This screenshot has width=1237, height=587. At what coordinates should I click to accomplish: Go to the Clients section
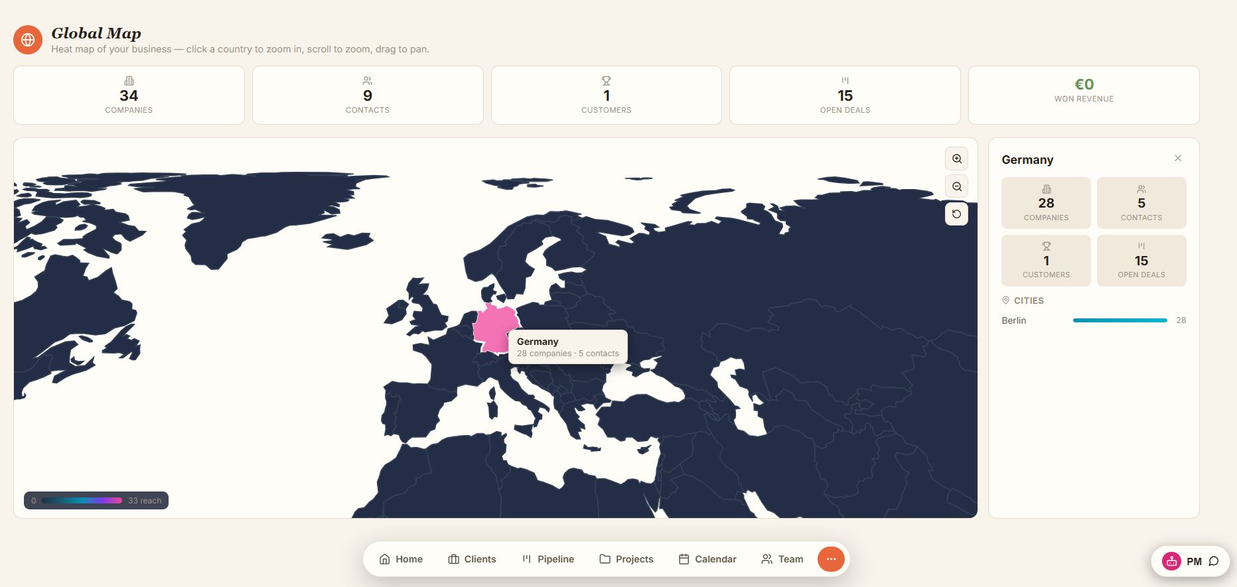[472, 559]
